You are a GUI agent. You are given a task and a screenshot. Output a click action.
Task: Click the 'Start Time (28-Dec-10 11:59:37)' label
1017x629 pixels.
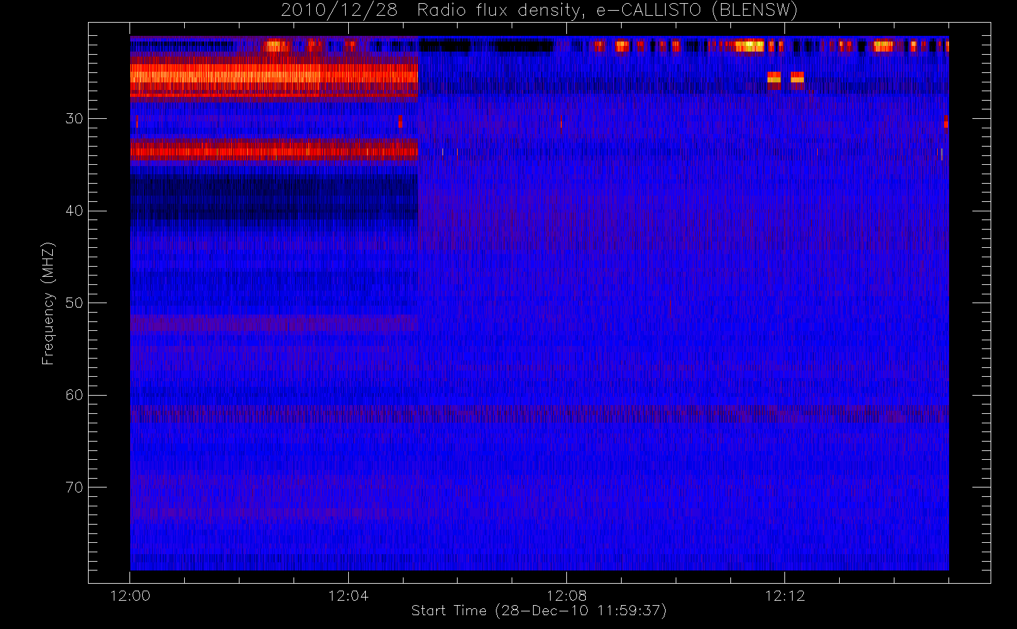[x=539, y=611]
